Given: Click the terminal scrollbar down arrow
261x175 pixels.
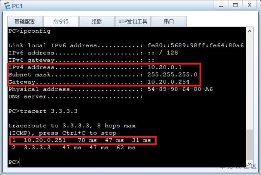Looking at the screenshot, I should 250,164.
